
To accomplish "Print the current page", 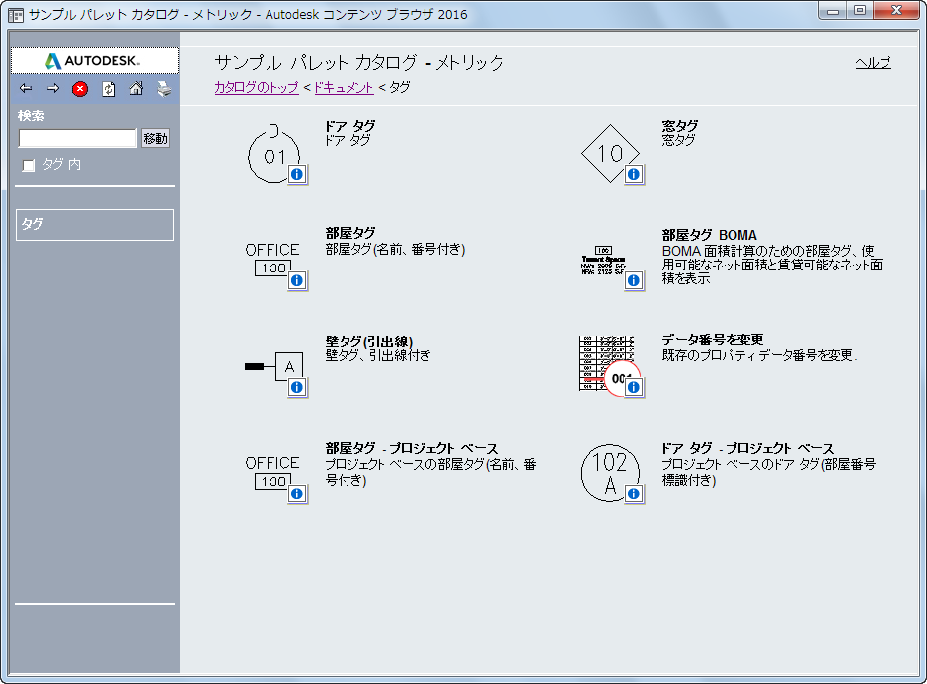I will [x=164, y=89].
